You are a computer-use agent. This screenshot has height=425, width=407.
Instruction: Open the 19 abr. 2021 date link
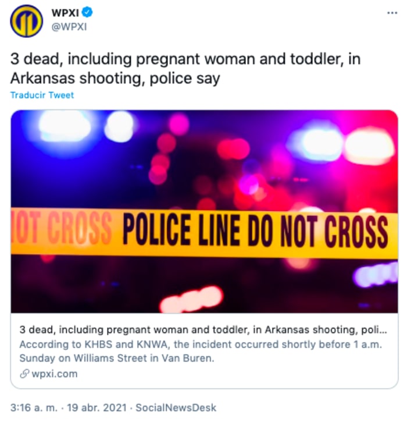(x=97, y=408)
